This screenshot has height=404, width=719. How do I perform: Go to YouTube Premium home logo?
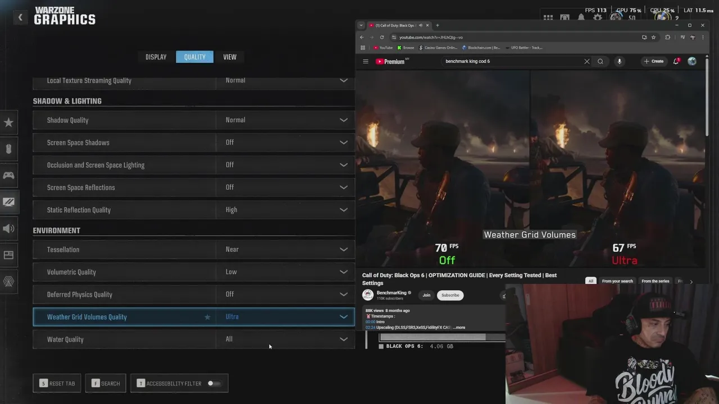tap(390, 61)
